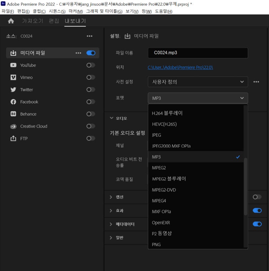269x271 pixels.
Task: Expand the 캡션 section
Action: pos(111,197)
